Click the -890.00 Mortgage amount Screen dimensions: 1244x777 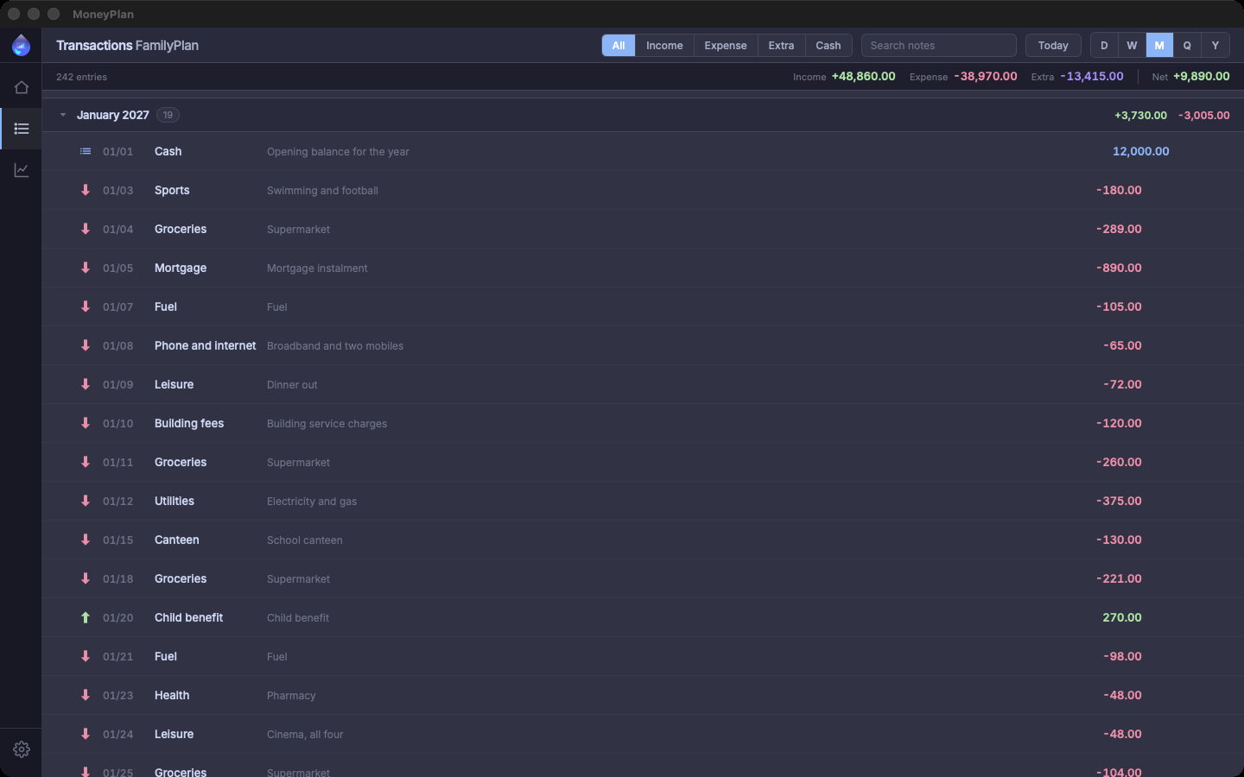point(1119,268)
